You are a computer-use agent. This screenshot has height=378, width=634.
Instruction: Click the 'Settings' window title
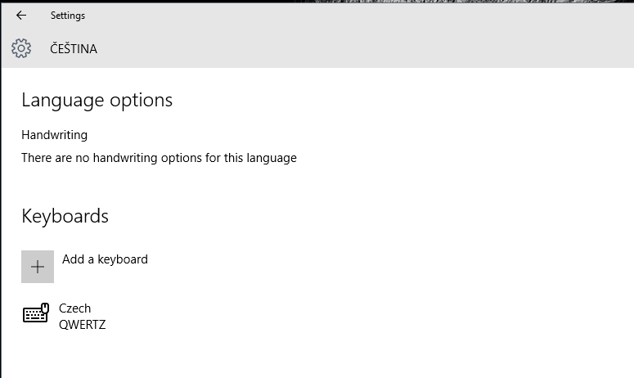coord(67,16)
